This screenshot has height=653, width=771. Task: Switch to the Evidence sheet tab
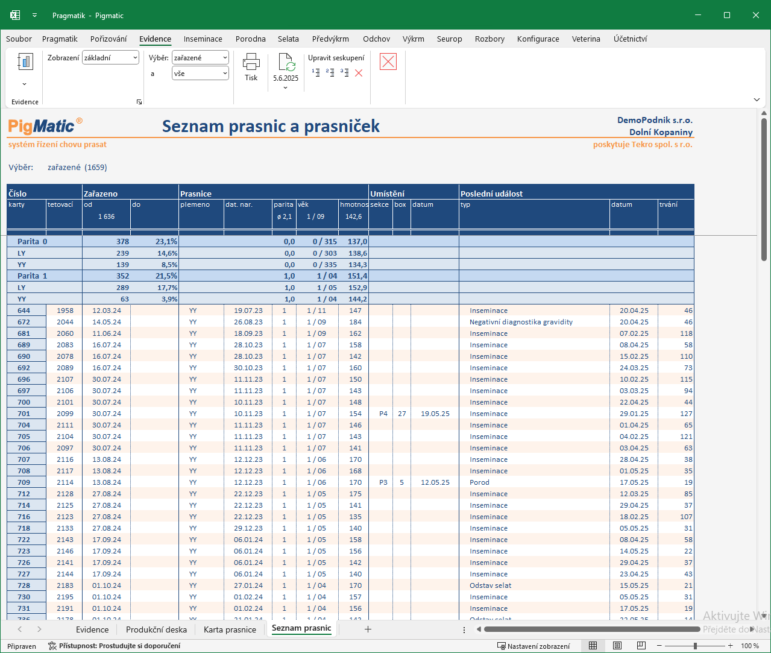[x=92, y=629]
